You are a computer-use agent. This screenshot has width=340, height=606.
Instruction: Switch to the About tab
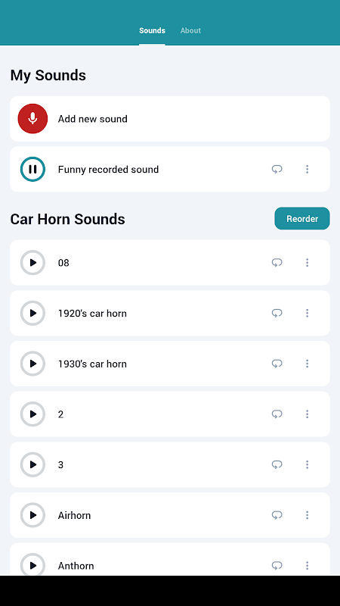coord(190,30)
